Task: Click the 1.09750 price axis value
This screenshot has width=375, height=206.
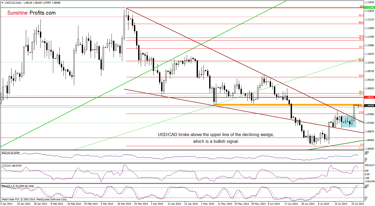Action: pos(370,71)
